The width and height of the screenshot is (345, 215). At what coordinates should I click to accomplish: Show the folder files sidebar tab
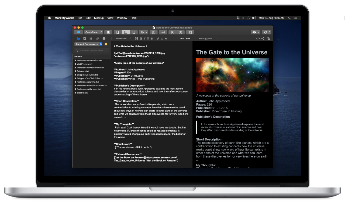tap(78, 39)
